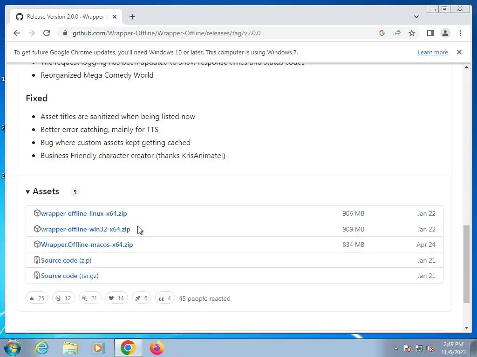Viewport: 477px width, 357px height.
Task: Open the Action Center flag icon
Action: click(407, 348)
